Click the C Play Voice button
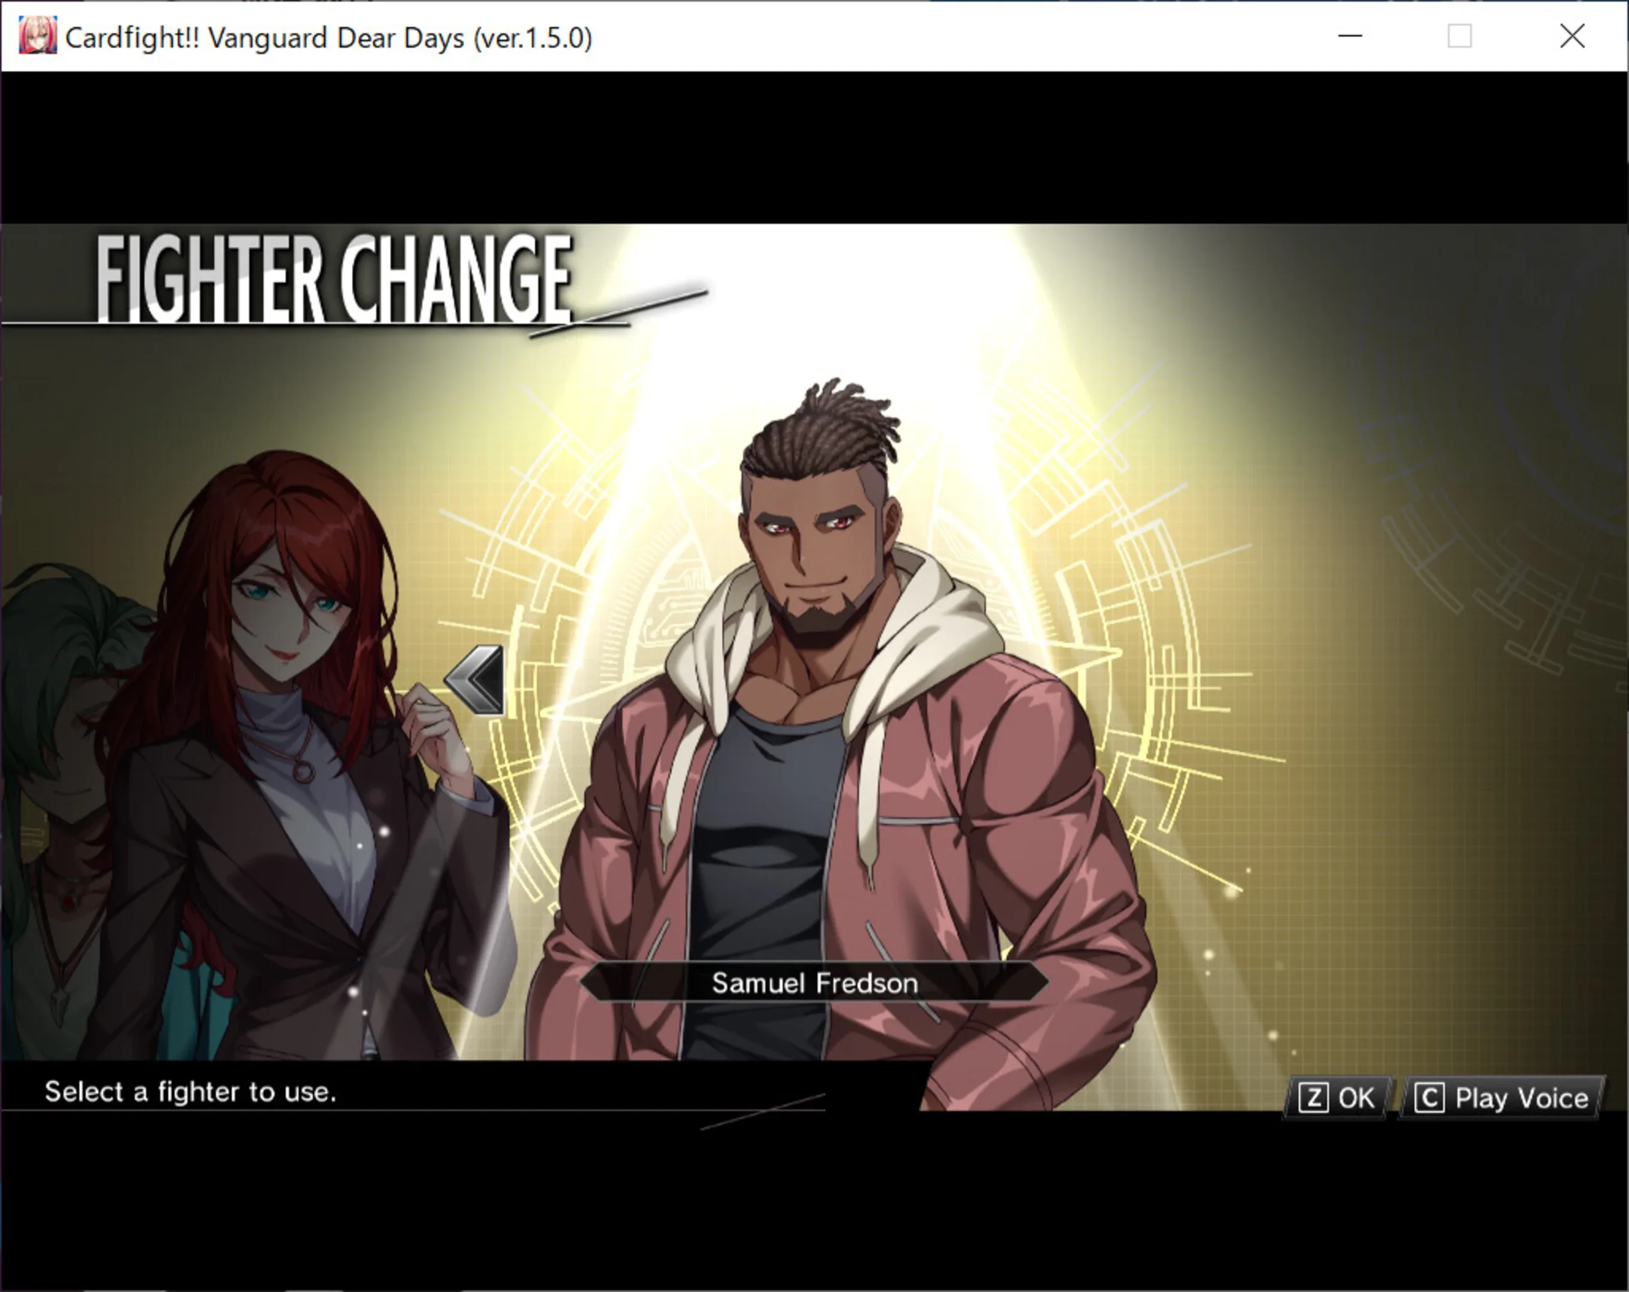 click(x=1502, y=1098)
